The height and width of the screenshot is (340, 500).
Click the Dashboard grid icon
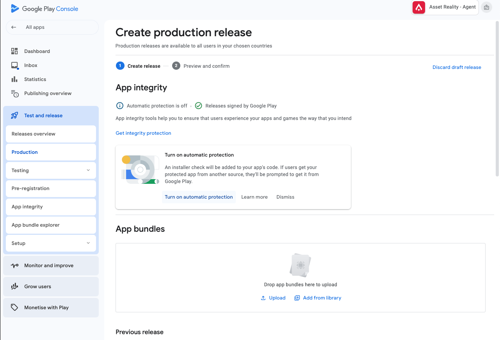[14, 51]
